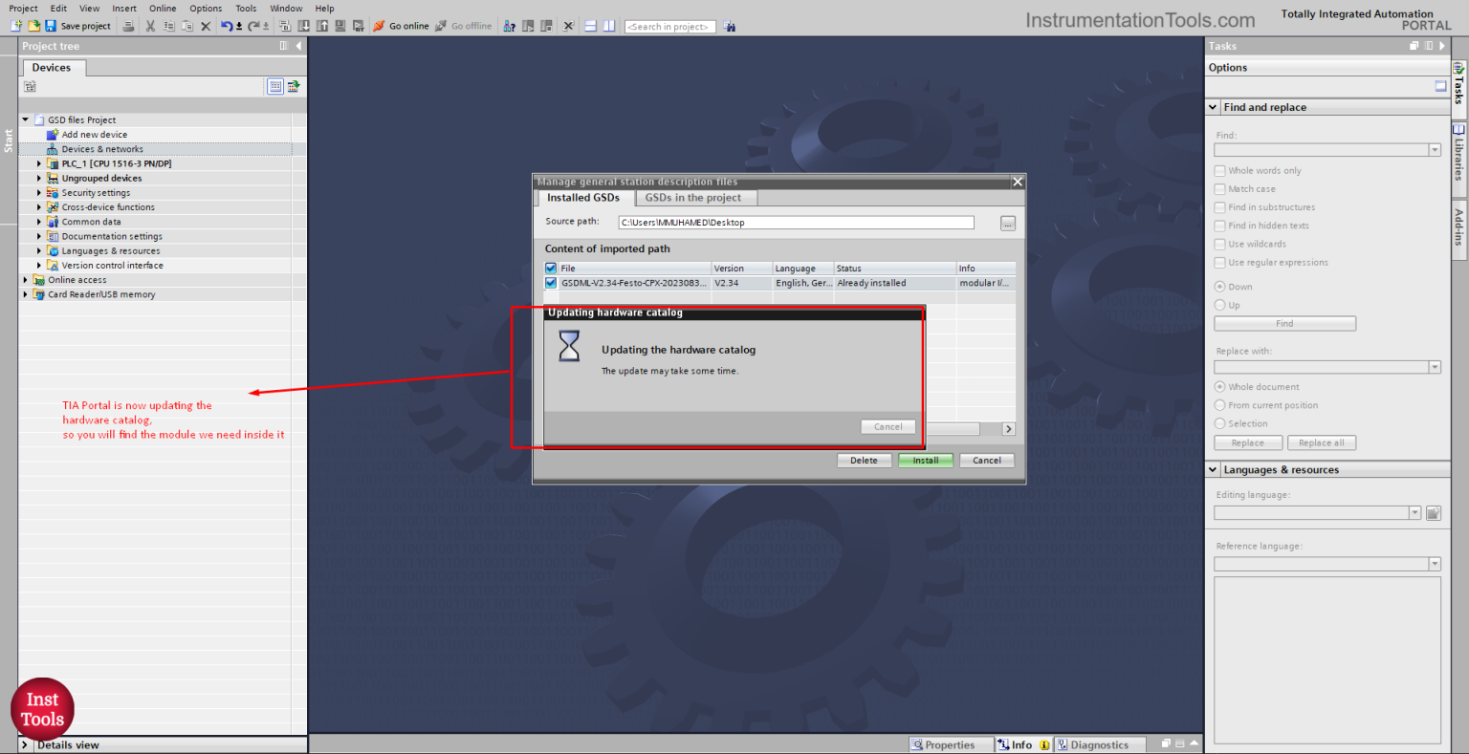This screenshot has width=1469, height=754.
Task: Switch to GSDs in the project tab
Action: tap(692, 198)
